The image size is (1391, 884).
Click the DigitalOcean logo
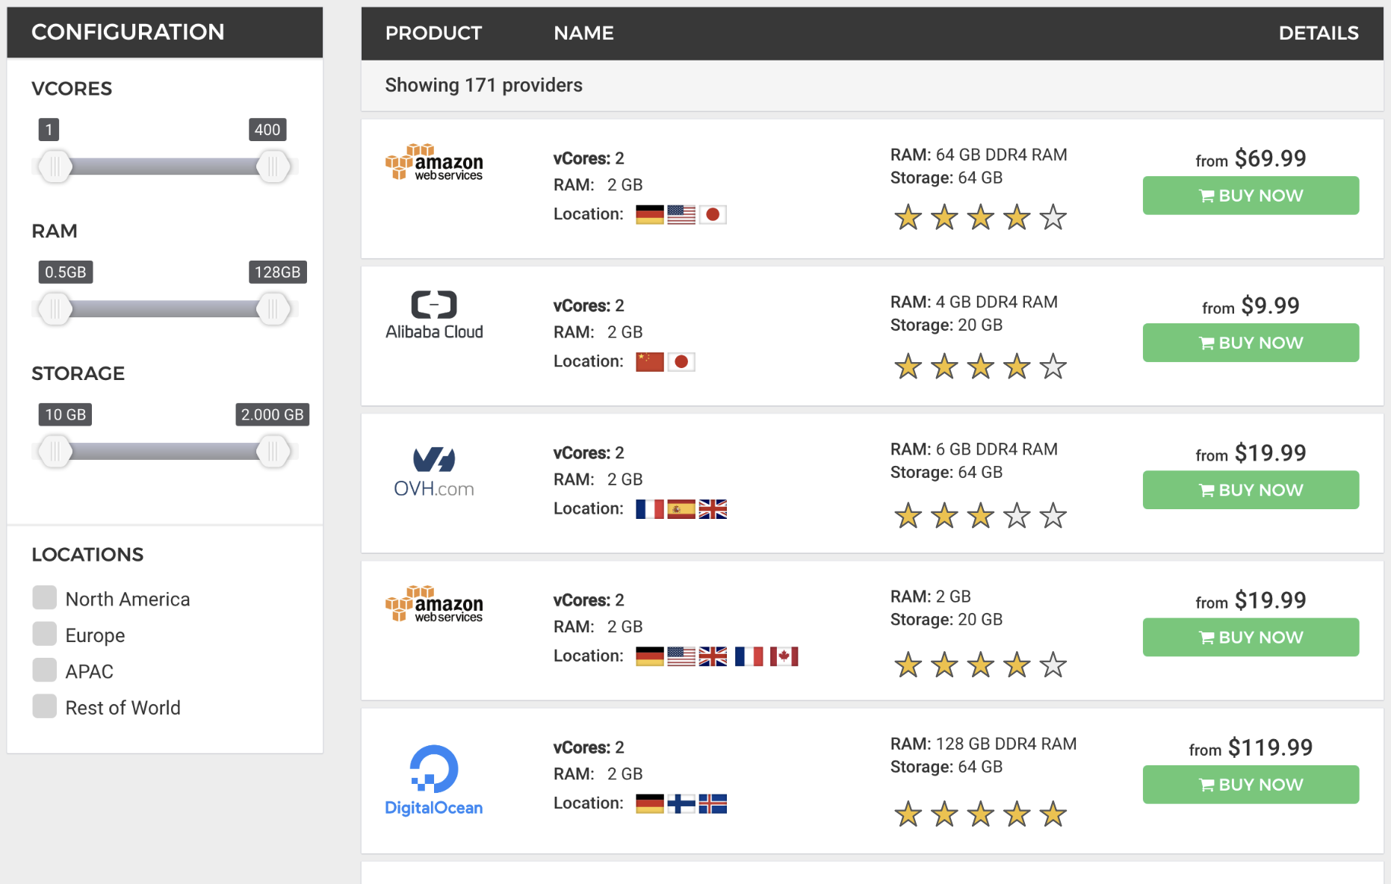(x=434, y=780)
